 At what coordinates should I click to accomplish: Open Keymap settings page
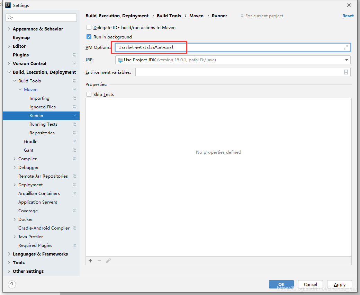pyautogui.click(x=21, y=38)
